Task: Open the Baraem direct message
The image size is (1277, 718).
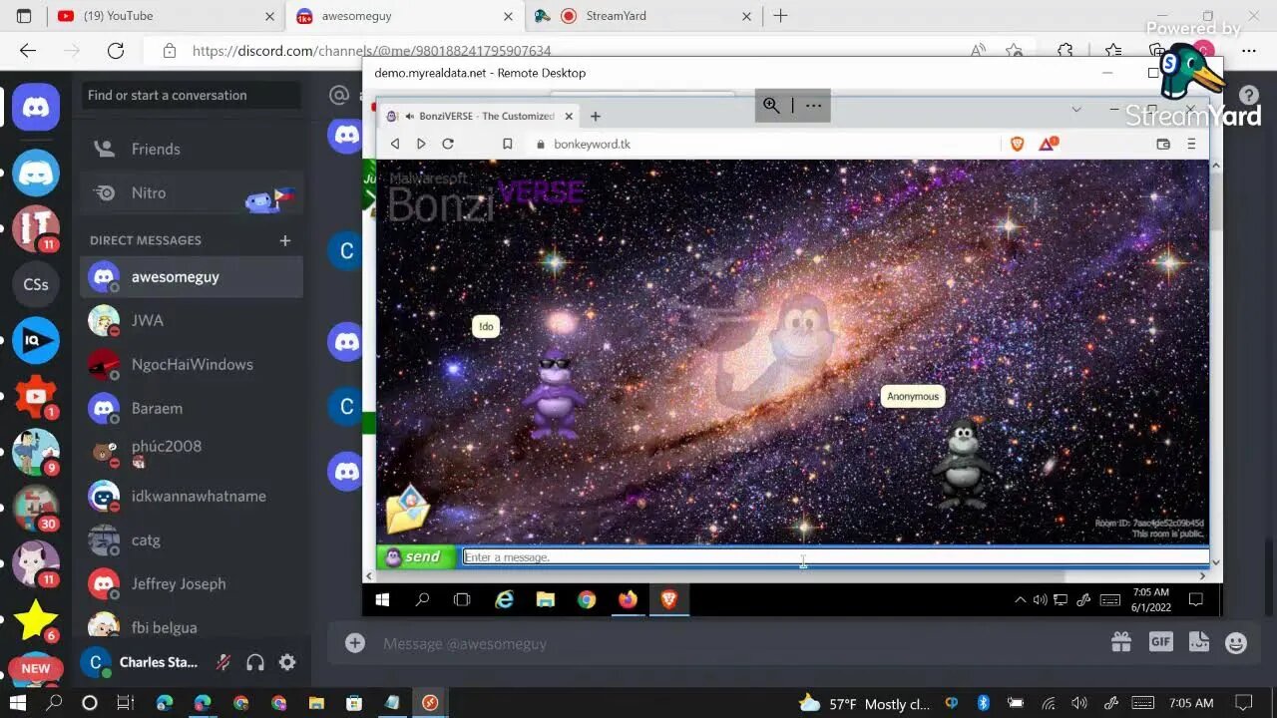Action: click(x=192, y=408)
